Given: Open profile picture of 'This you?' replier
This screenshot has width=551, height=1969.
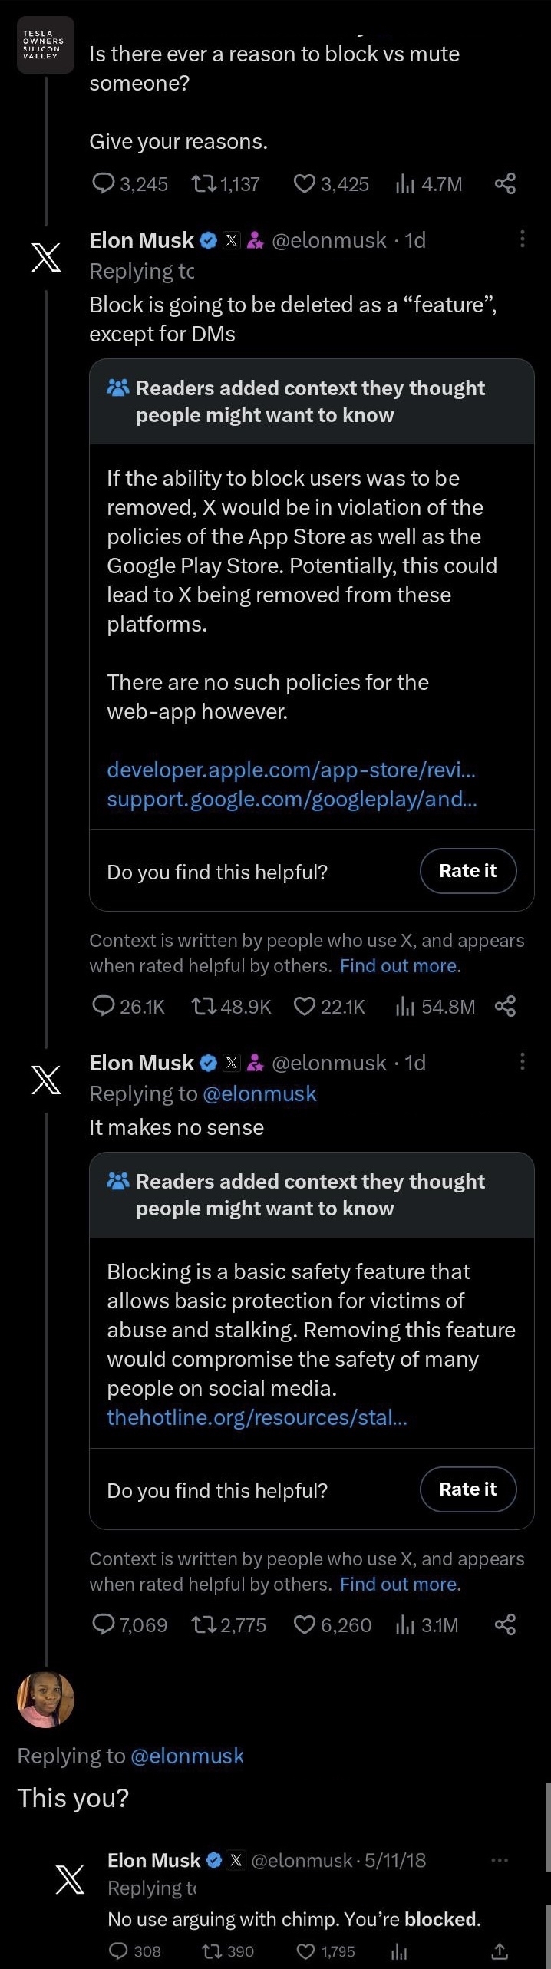Looking at the screenshot, I should [x=45, y=1699].
